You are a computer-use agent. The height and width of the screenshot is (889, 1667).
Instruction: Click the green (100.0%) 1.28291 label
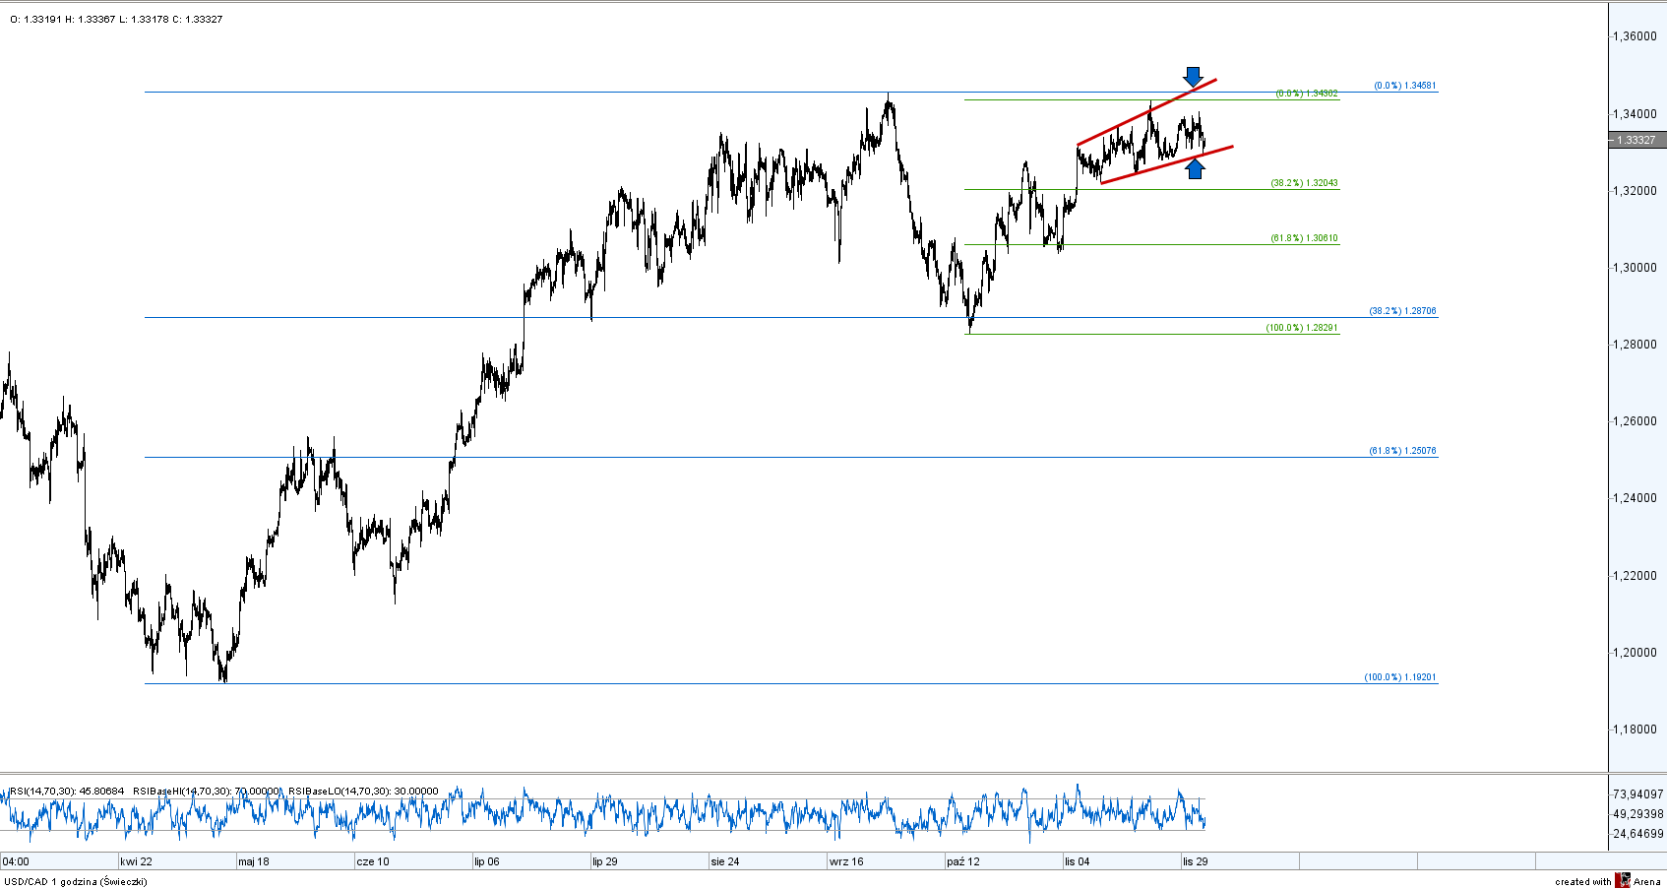[1302, 328]
